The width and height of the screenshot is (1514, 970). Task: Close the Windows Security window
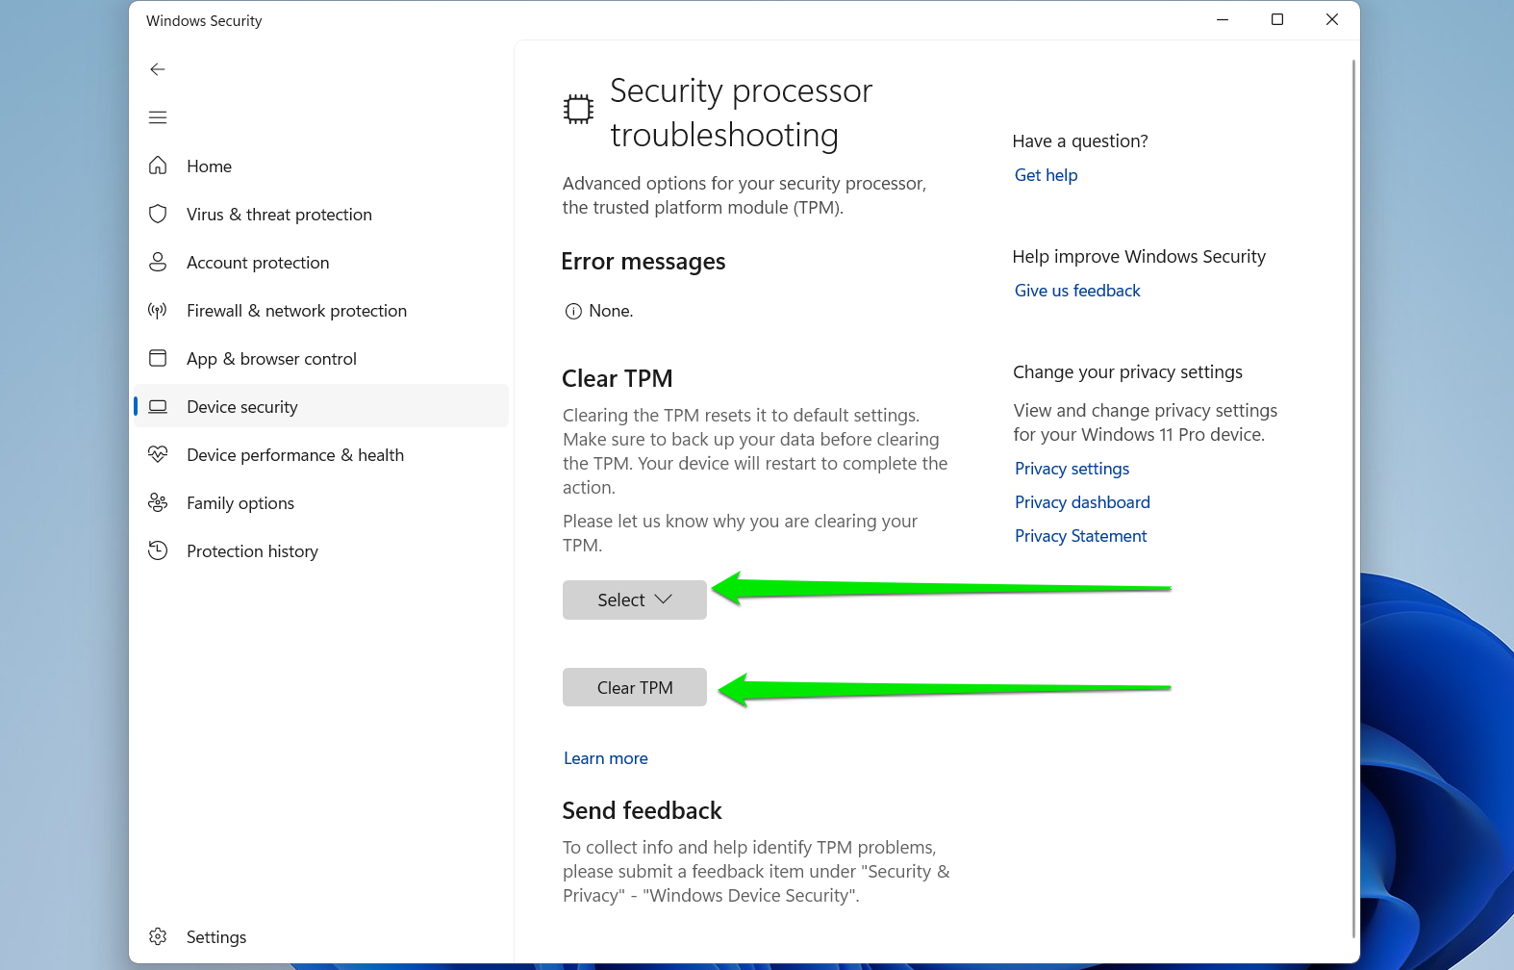pos(1332,19)
